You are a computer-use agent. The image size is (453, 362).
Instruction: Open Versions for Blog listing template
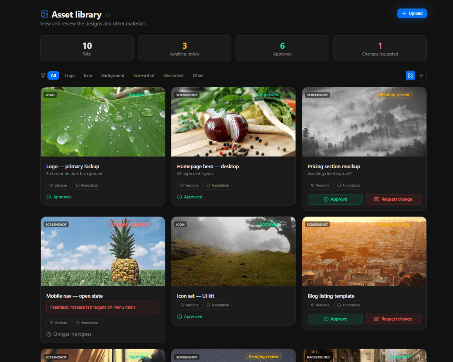click(x=319, y=305)
